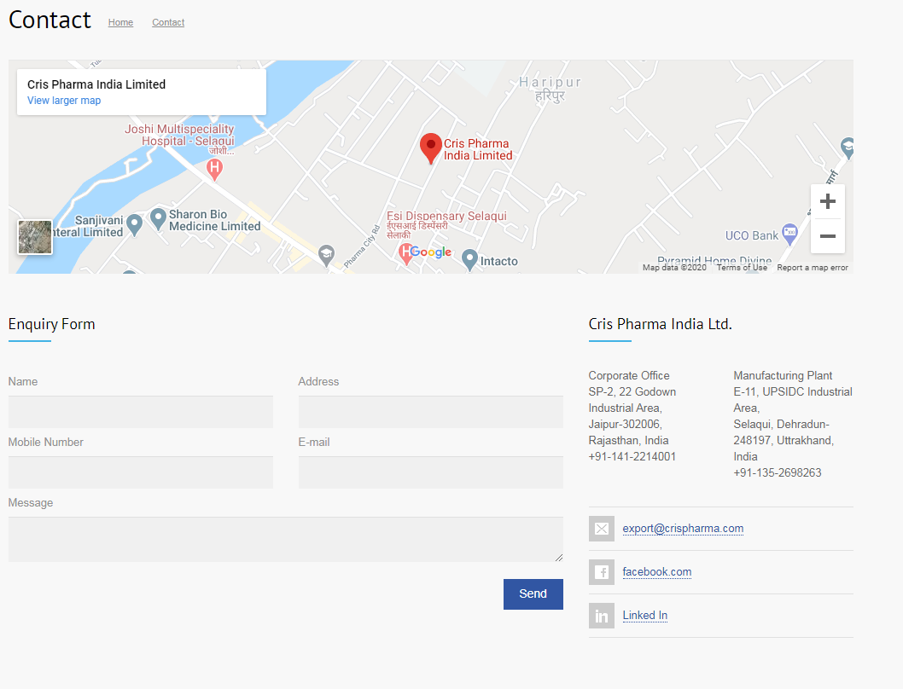Screen dimensions: 903x689
Task: Click the Facebook square icon
Action: 602,572
